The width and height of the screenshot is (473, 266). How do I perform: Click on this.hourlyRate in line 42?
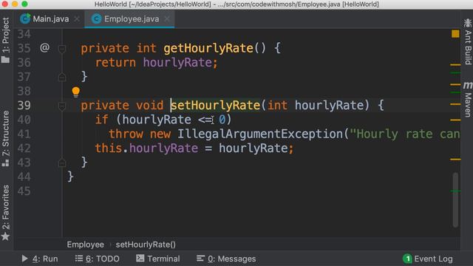146,149
